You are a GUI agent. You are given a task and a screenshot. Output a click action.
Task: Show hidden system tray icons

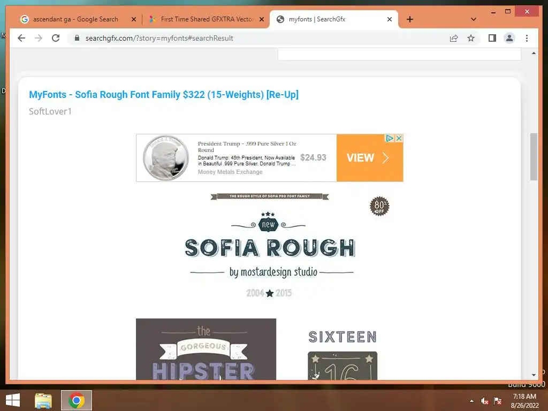point(472,401)
